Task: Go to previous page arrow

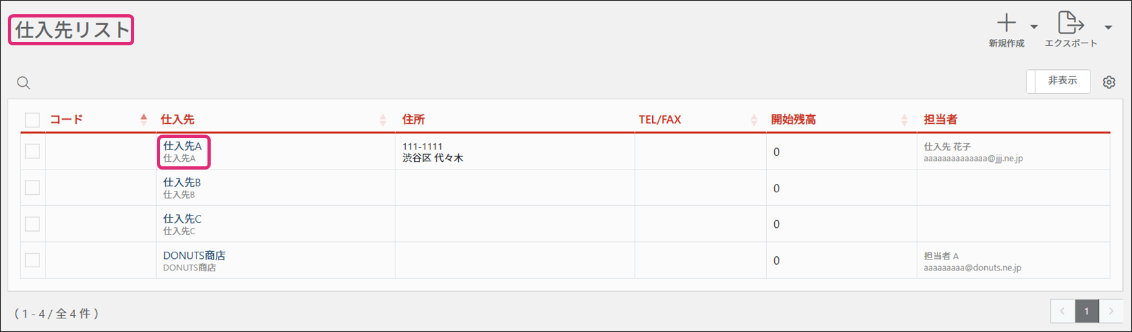Action: pyautogui.click(x=1063, y=311)
